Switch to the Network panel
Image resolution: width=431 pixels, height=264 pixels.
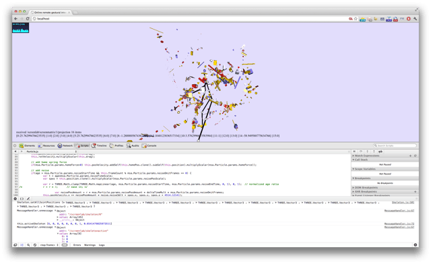point(65,145)
